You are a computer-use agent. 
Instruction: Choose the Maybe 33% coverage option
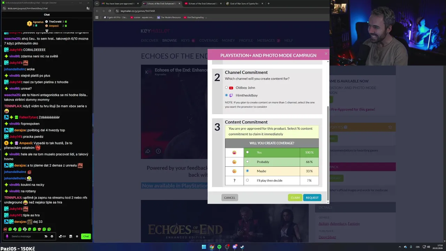[x=247, y=171]
